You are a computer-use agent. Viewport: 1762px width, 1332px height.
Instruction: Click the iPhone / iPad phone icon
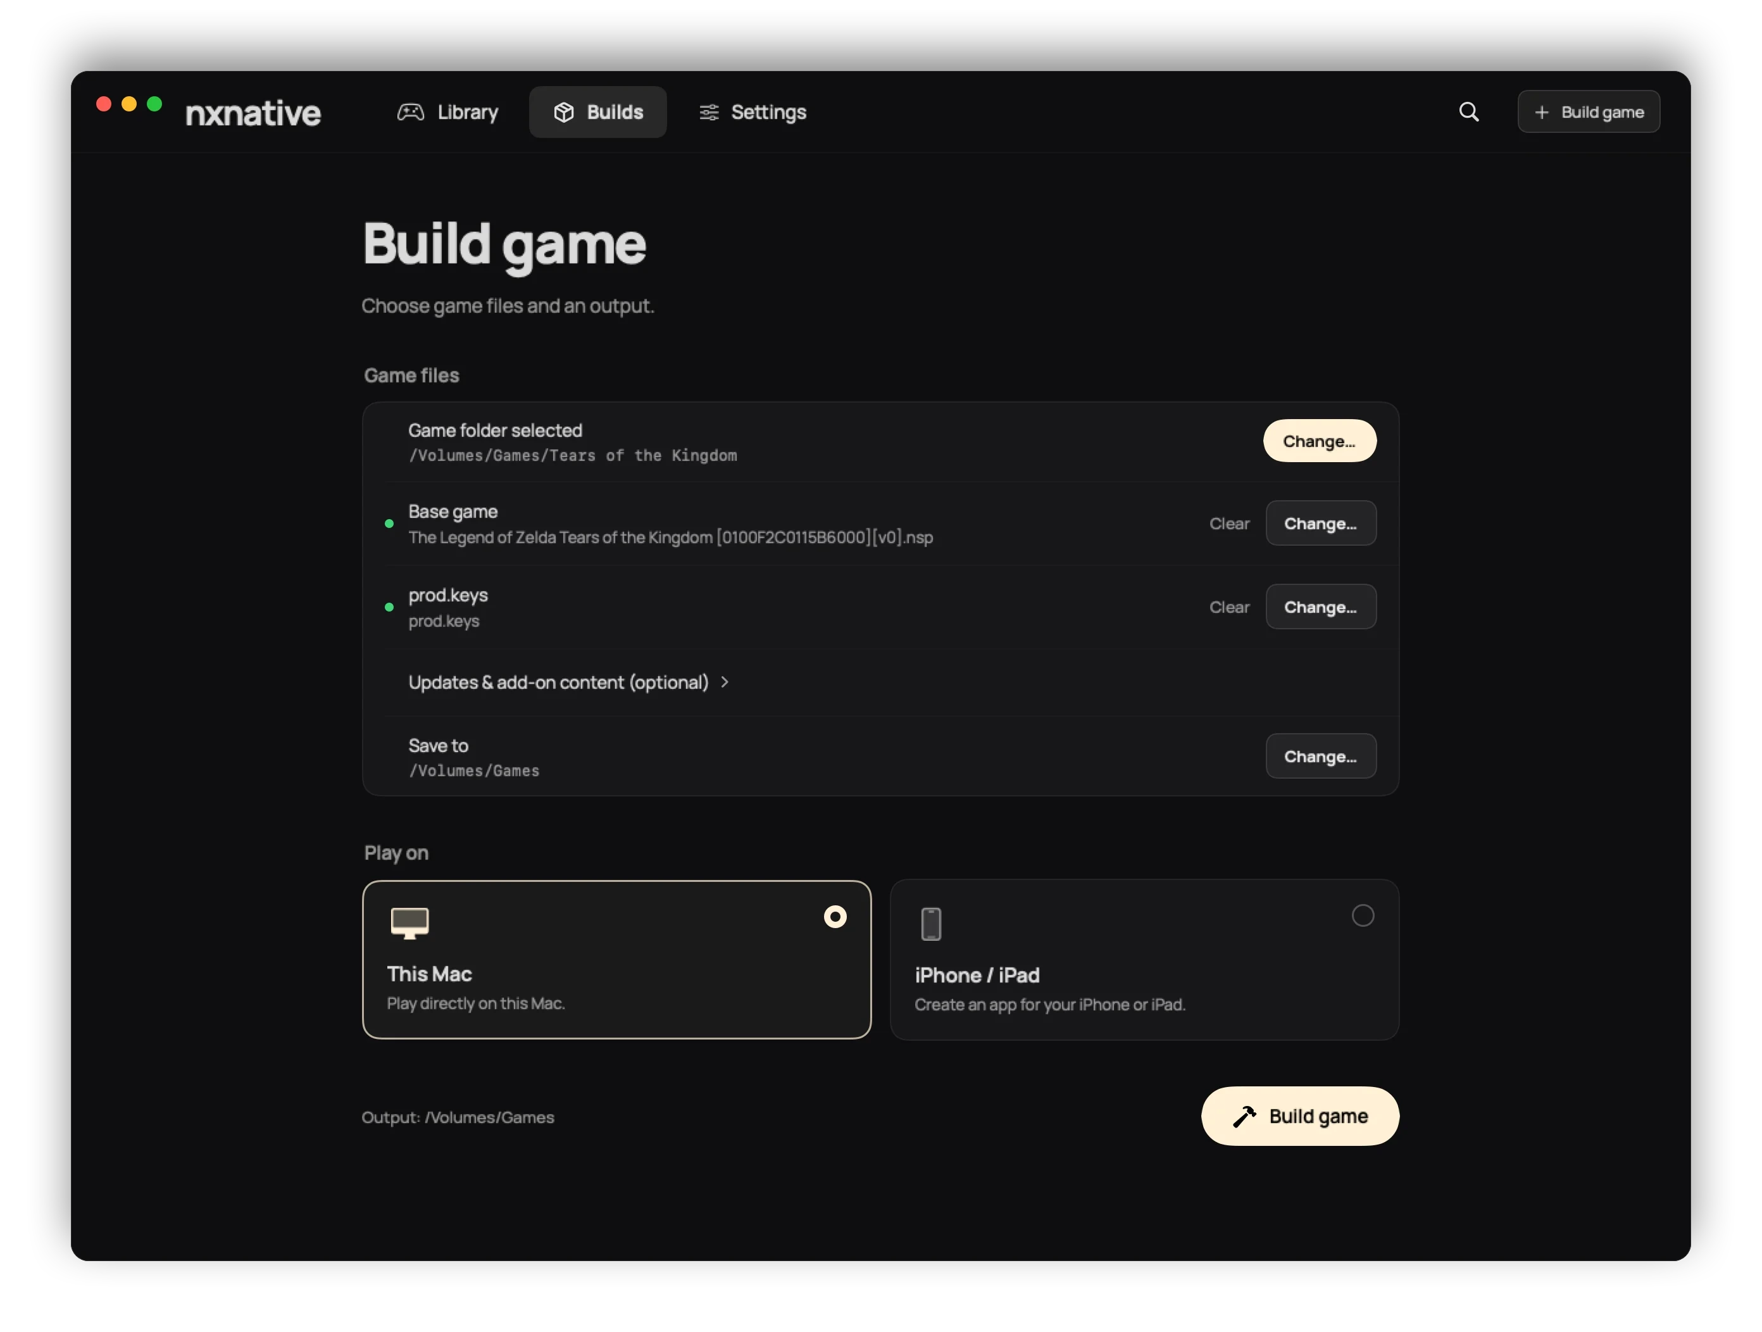pos(930,924)
